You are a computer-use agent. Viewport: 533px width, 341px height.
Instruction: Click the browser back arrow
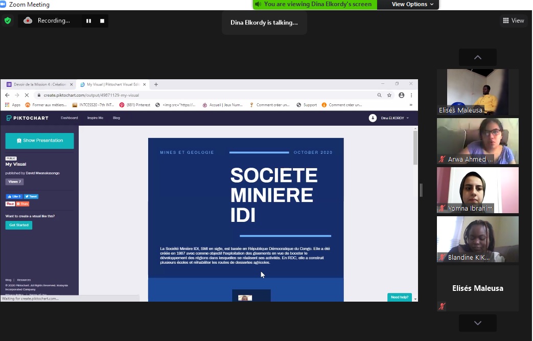[x=7, y=95]
